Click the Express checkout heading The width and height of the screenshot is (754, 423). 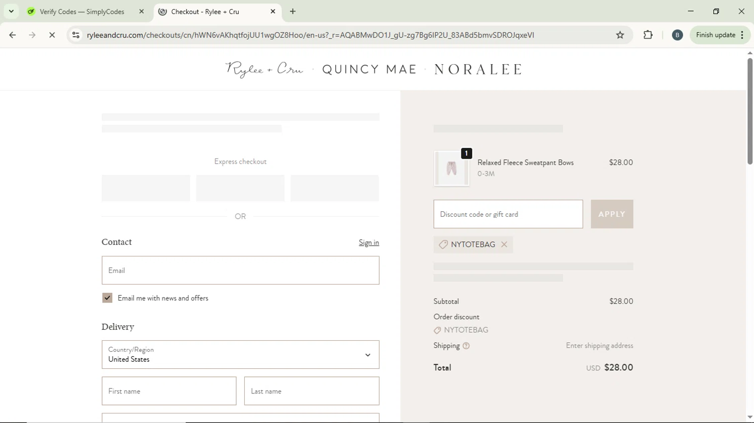(240, 162)
